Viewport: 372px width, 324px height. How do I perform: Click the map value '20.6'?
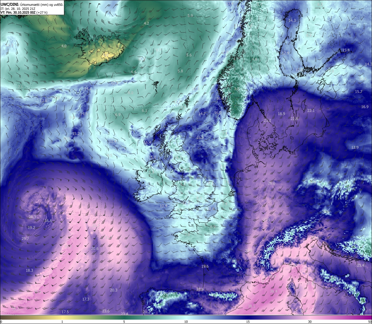click(95, 248)
